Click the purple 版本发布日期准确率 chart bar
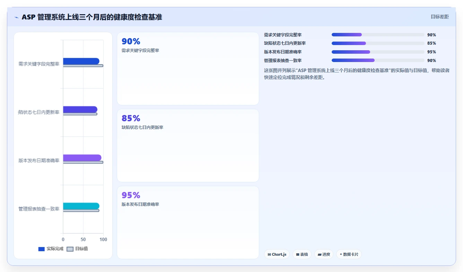The width and height of the screenshot is (463, 272). tap(82, 158)
